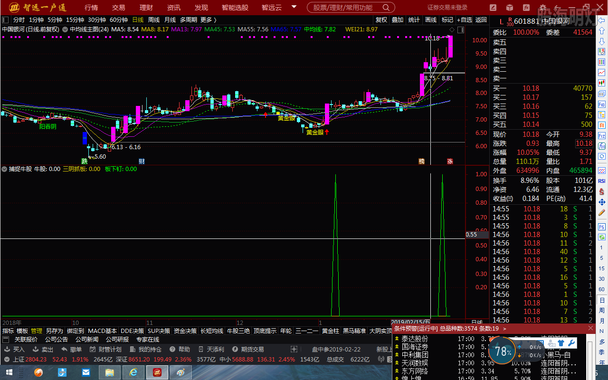Click the 帮助 help toolbar button
The image size is (608, 380).
point(180,349)
